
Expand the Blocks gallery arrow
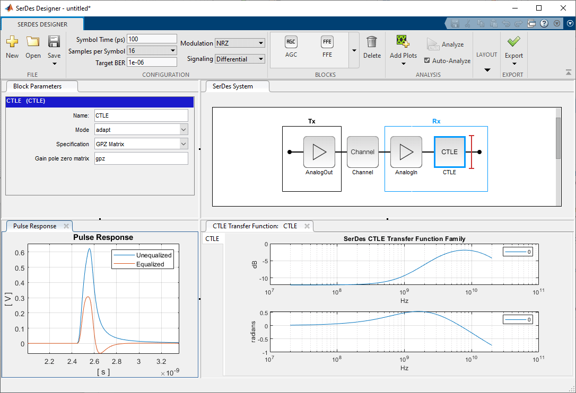[354, 50]
